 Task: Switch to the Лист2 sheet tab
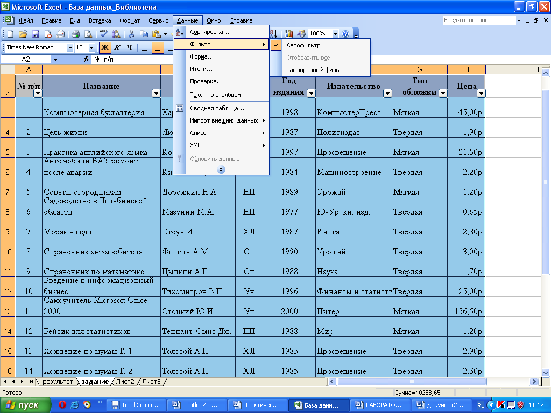coord(125,381)
